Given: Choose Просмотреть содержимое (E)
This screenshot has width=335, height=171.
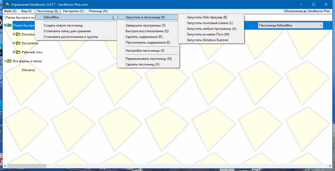Looking at the screenshot, I should (x=148, y=42).
